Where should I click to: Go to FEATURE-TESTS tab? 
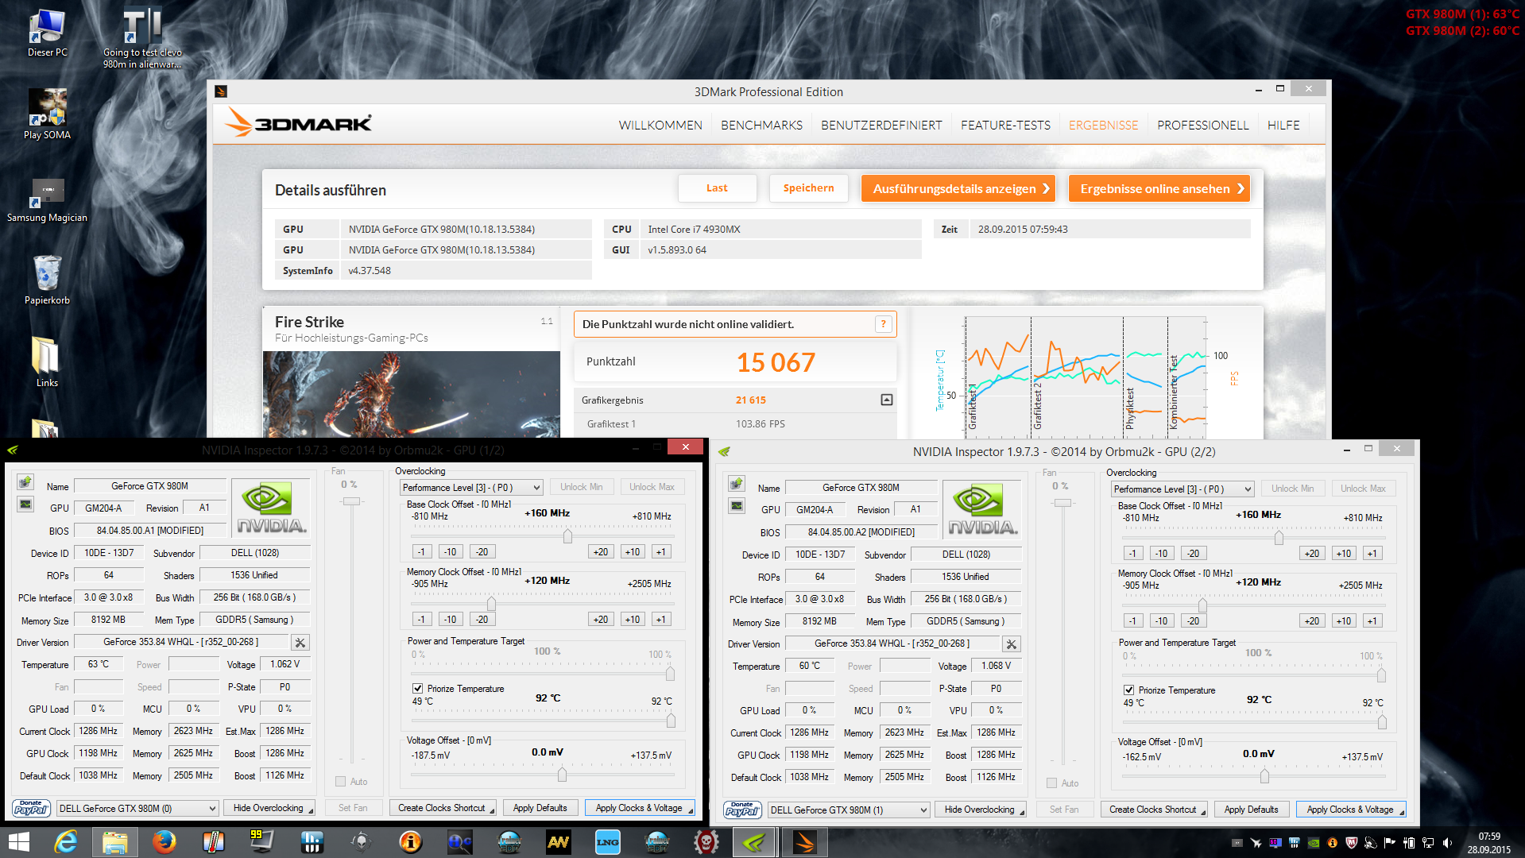point(1005,126)
